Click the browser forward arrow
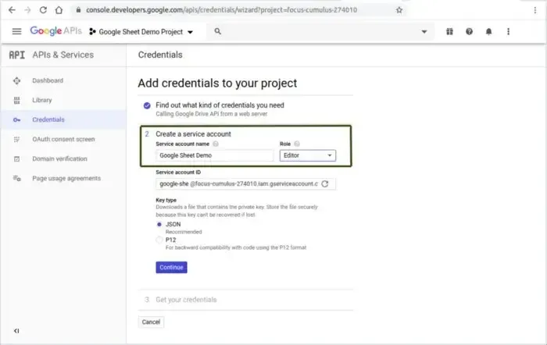This screenshot has width=547, height=345. (x=27, y=10)
